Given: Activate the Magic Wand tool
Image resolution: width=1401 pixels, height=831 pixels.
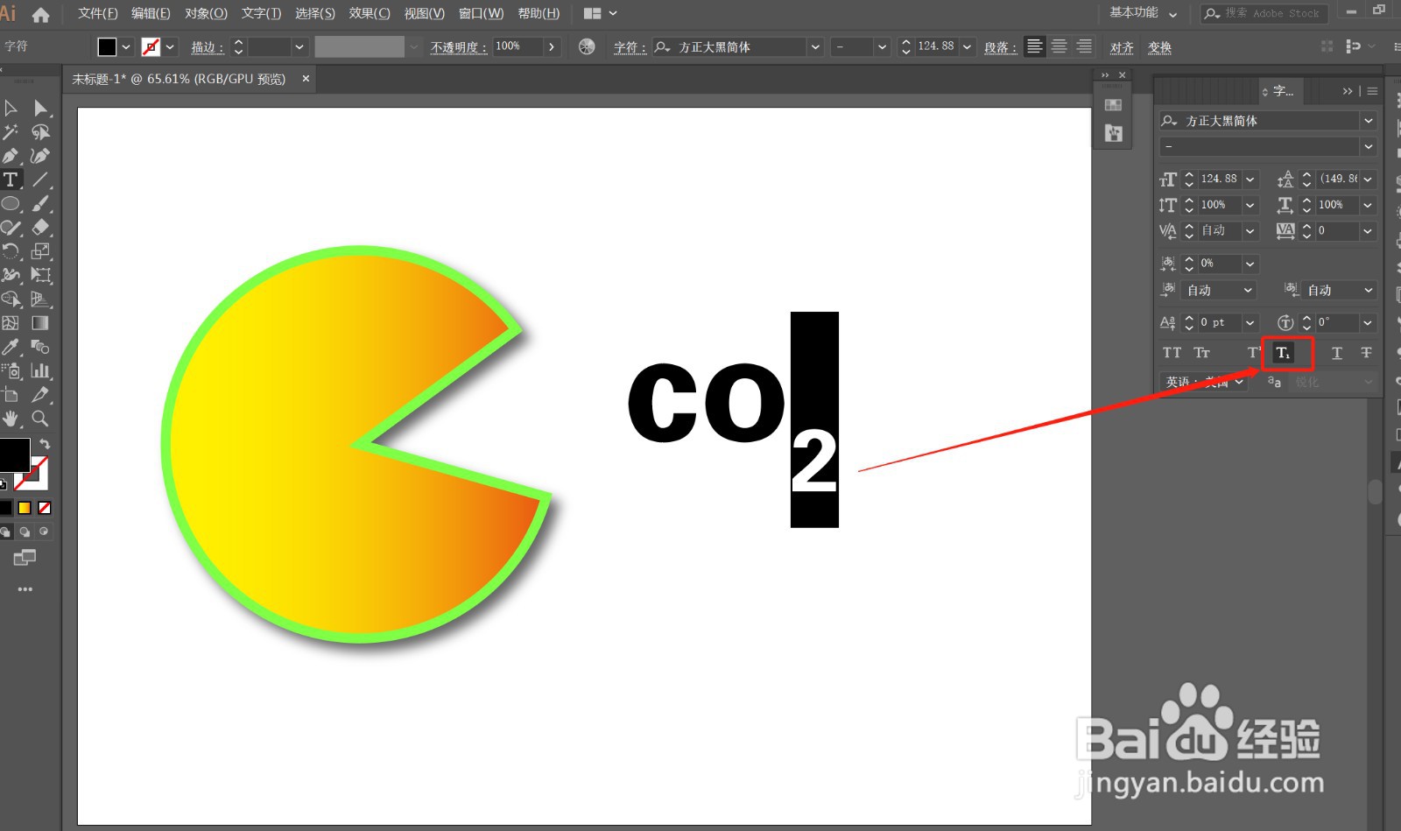Looking at the screenshot, I should tap(11, 132).
